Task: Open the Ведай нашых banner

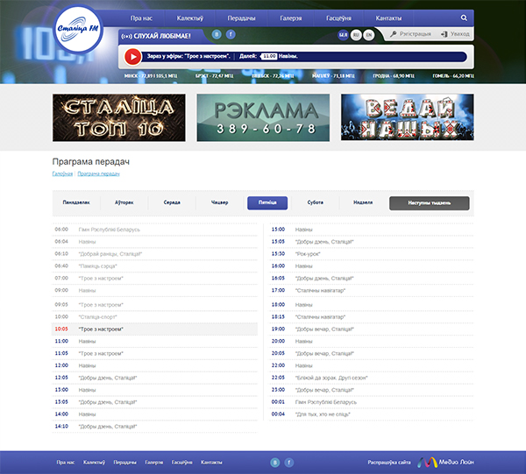Action: (408, 117)
